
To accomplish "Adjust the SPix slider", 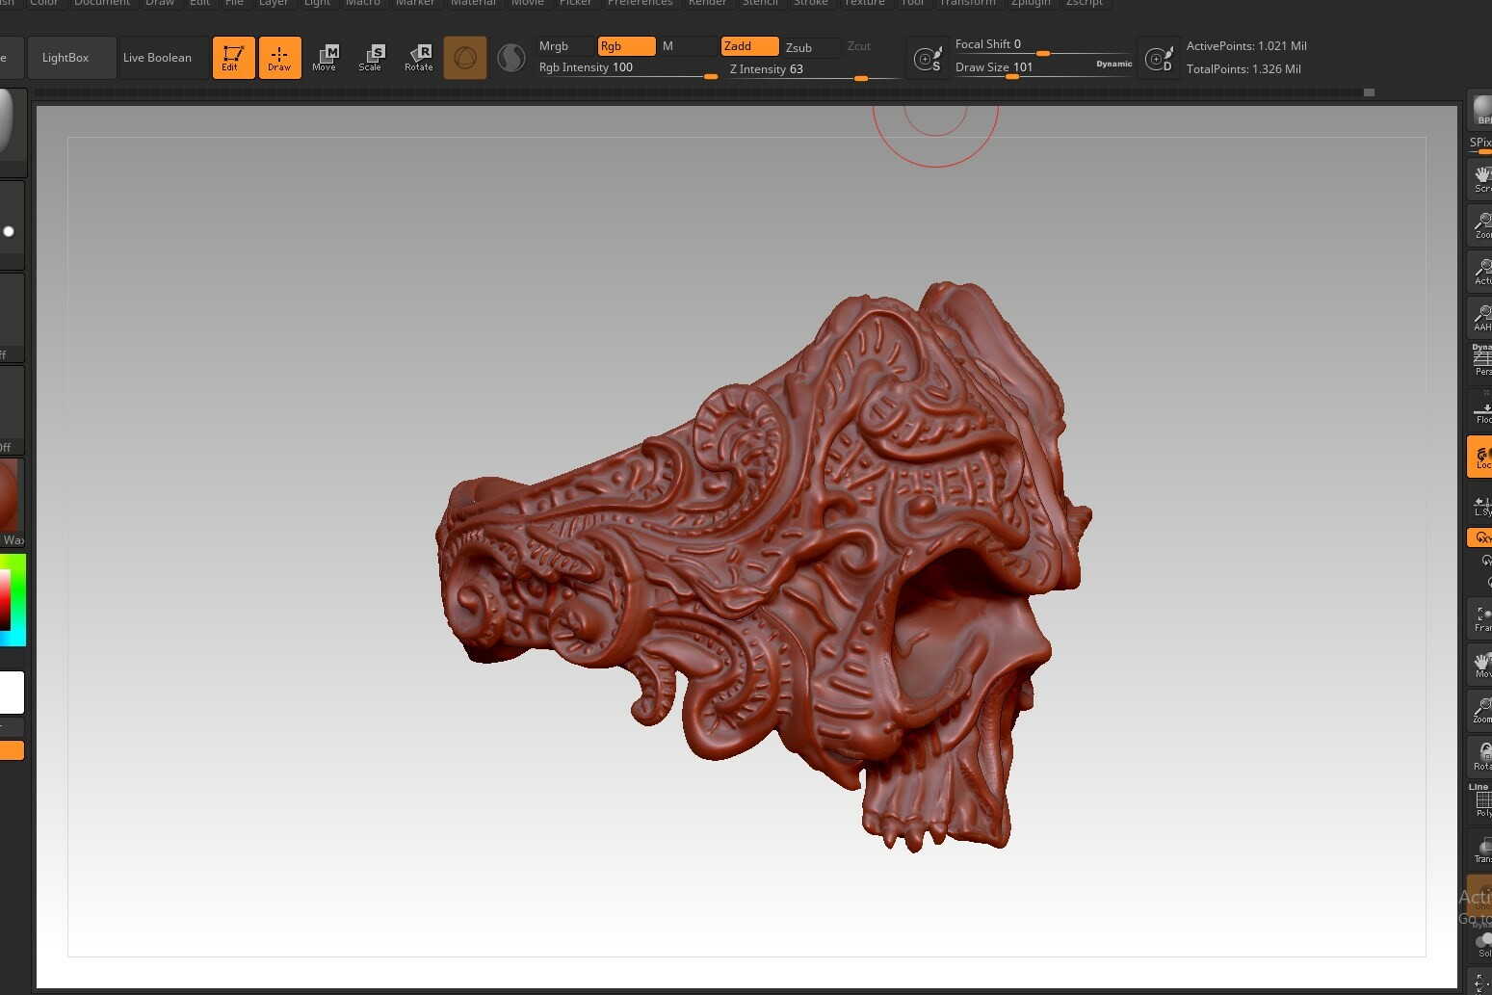I will [1480, 144].
